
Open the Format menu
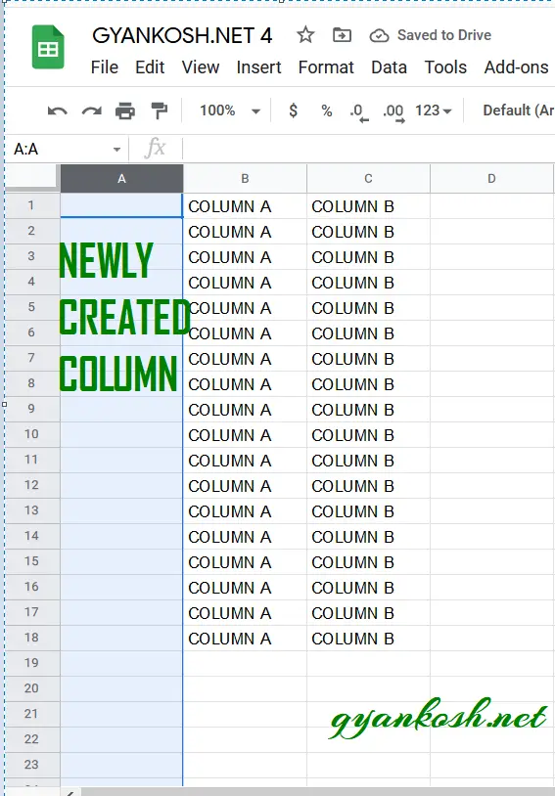point(326,67)
